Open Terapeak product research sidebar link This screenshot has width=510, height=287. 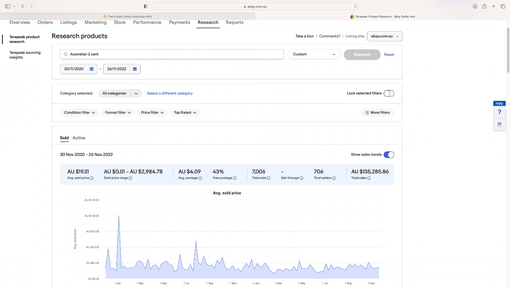tap(25, 39)
